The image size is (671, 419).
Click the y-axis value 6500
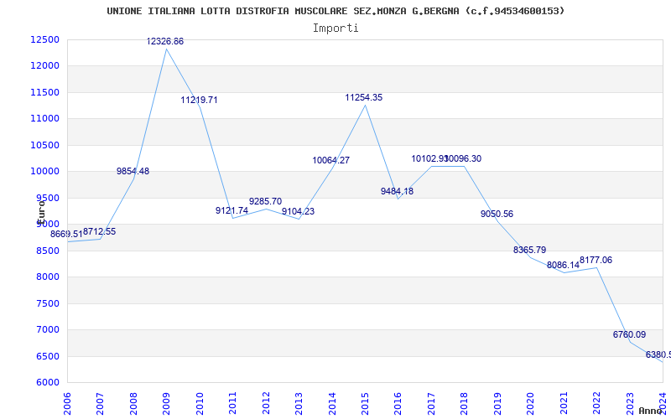click(47, 356)
